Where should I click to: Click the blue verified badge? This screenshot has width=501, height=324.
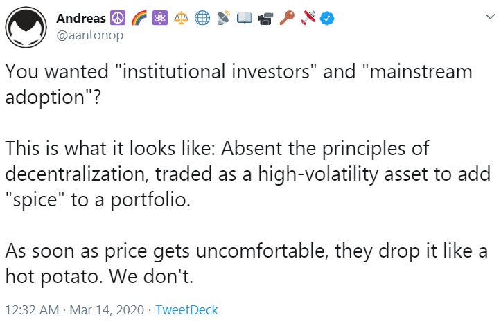point(327,19)
